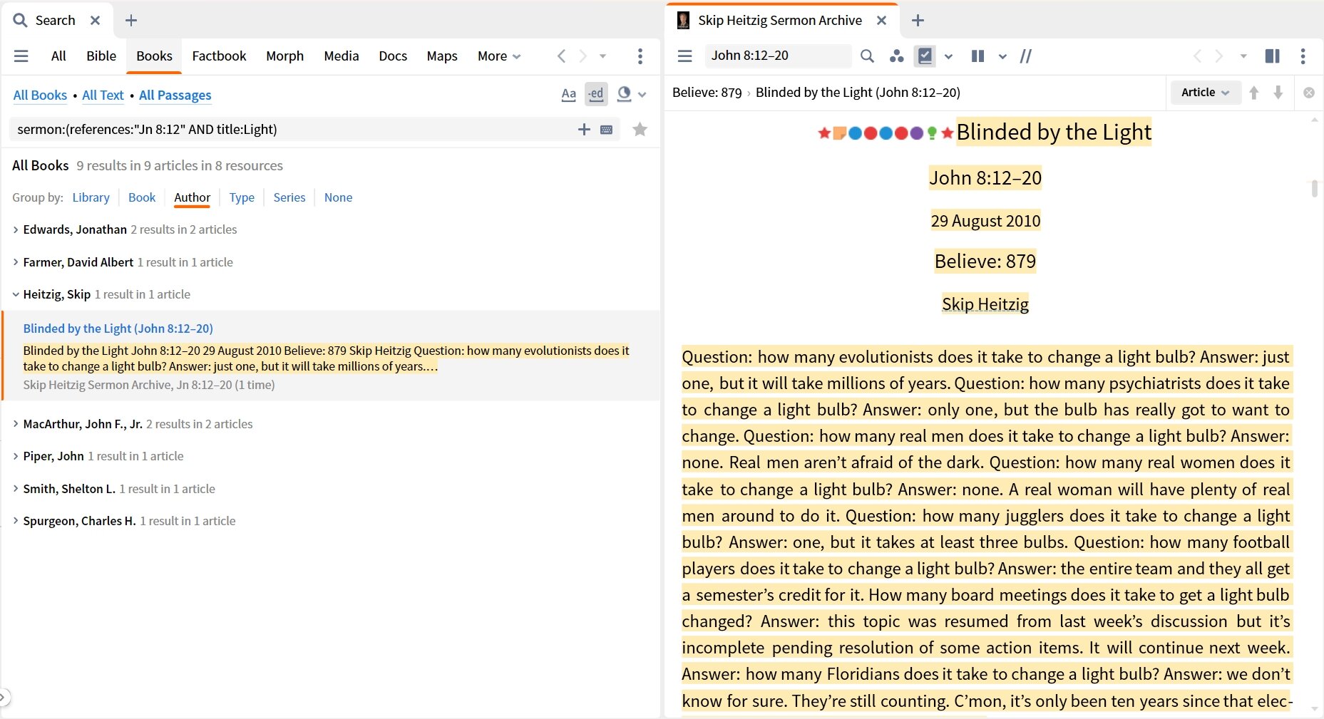Go back in Sermon Archive history
Screen dimensions: 1324x719
tap(1198, 56)
